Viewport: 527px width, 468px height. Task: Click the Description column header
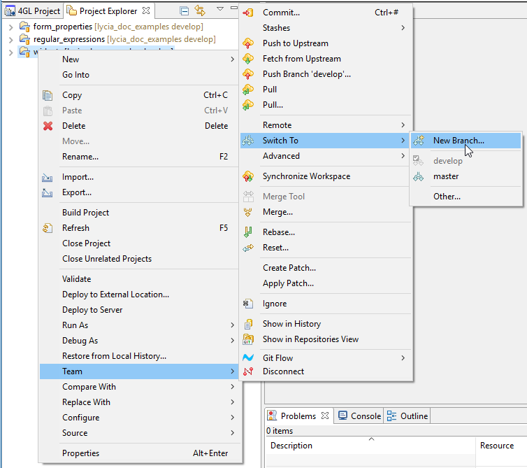click(x=291, y=446)
